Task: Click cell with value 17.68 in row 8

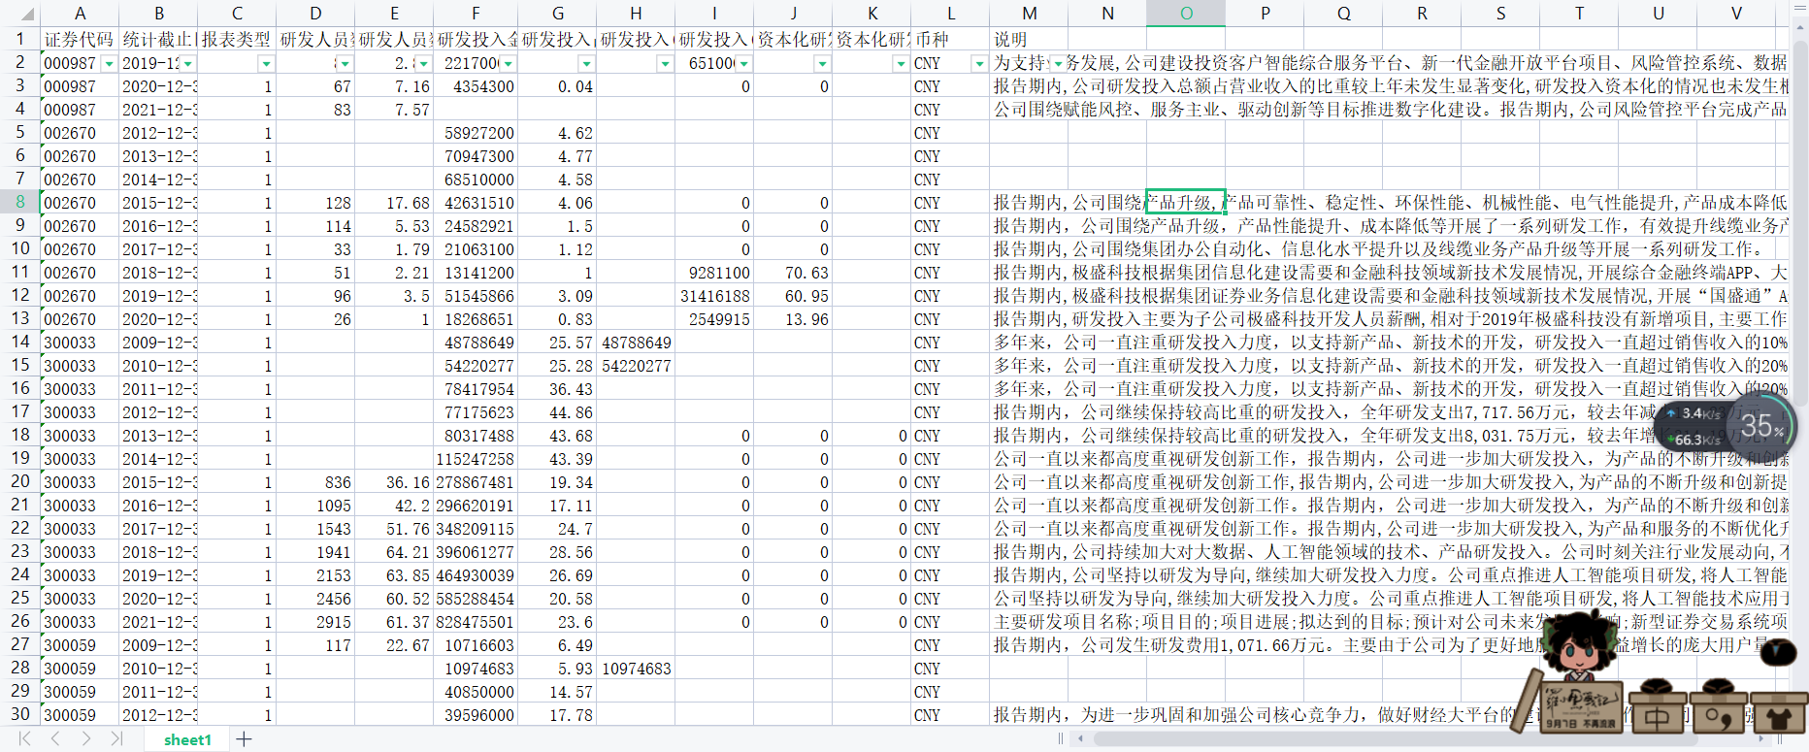Action: pyautogui.click(x=394, y=203)
